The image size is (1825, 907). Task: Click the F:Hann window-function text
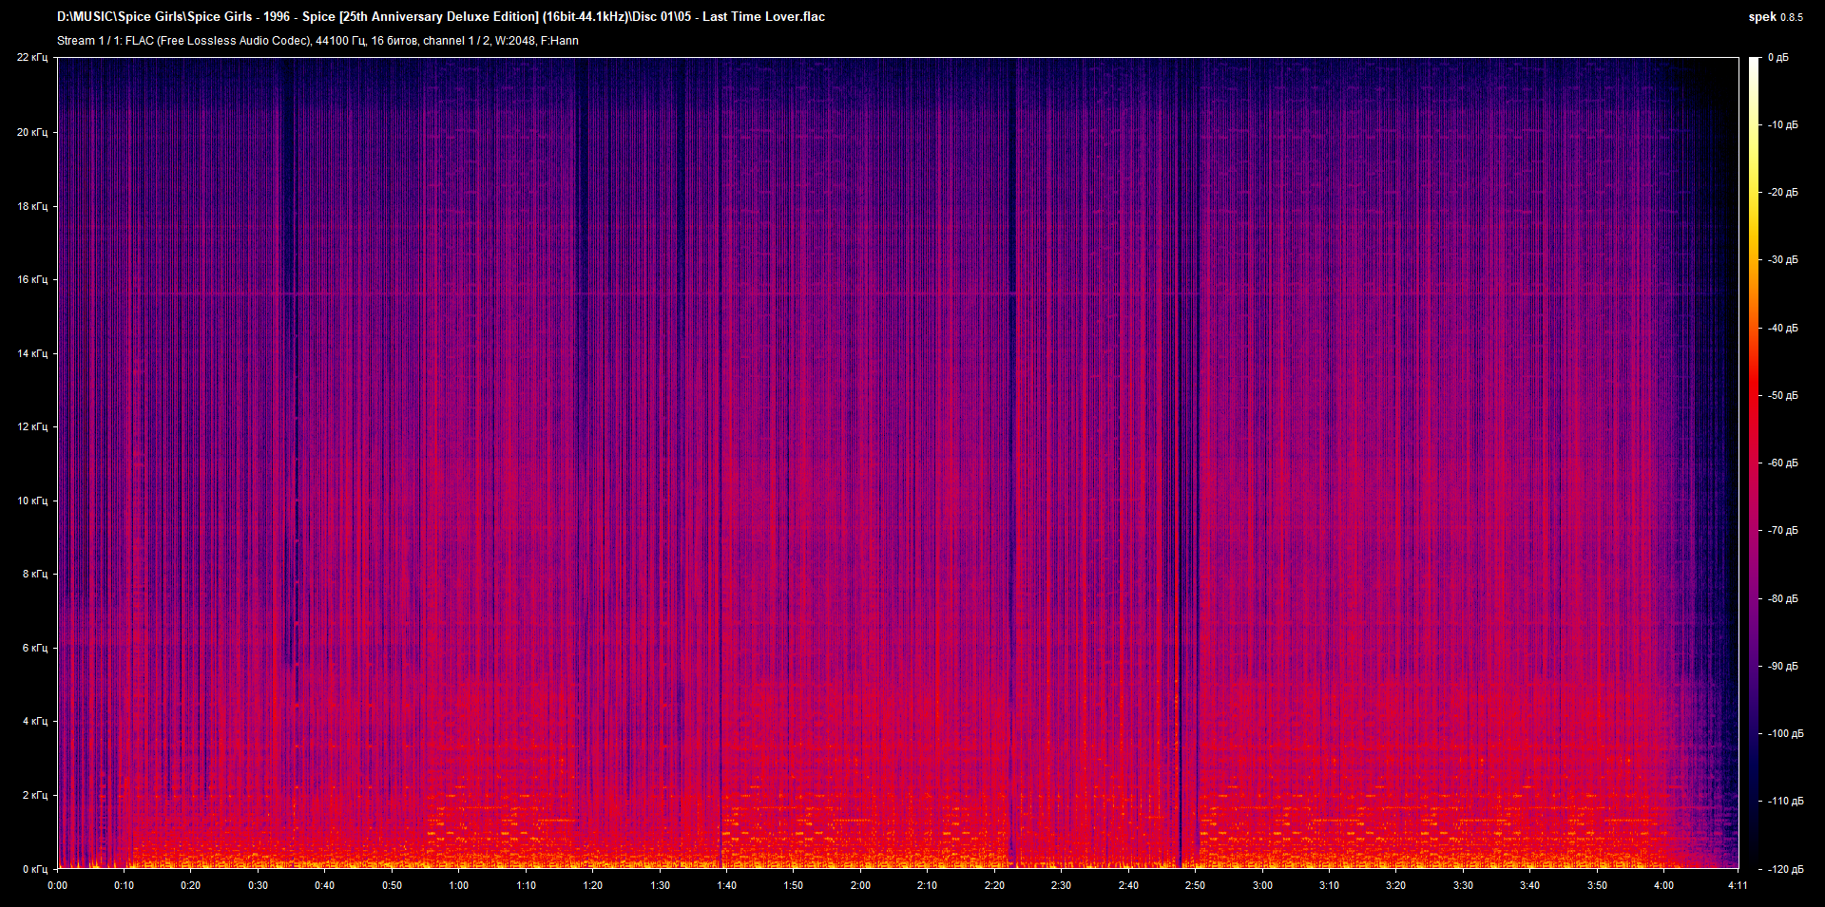click(x=561, y=41)
